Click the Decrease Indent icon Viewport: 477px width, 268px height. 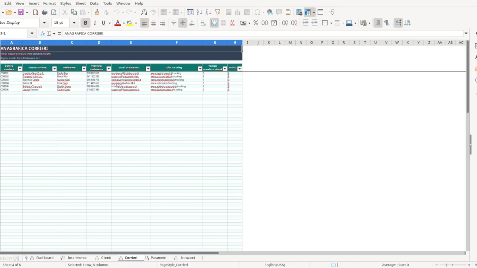(314, 23)
